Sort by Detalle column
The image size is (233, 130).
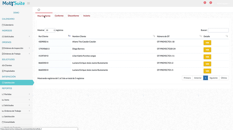[x=216, y=36]
